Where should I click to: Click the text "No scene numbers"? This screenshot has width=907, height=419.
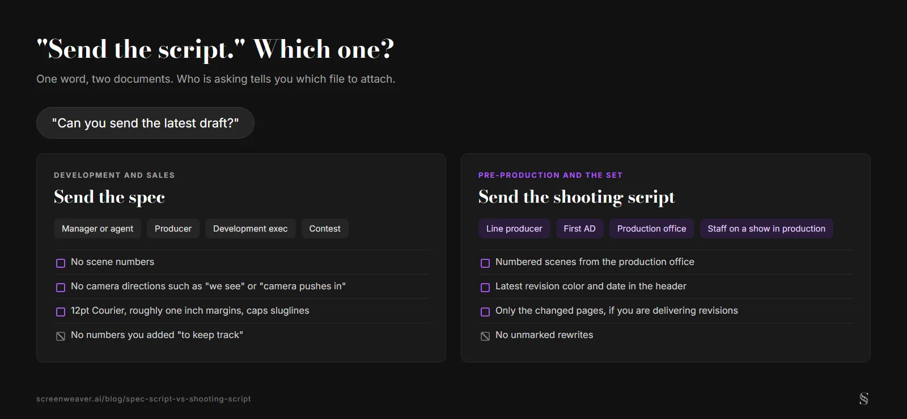click(x=112, y=262)
